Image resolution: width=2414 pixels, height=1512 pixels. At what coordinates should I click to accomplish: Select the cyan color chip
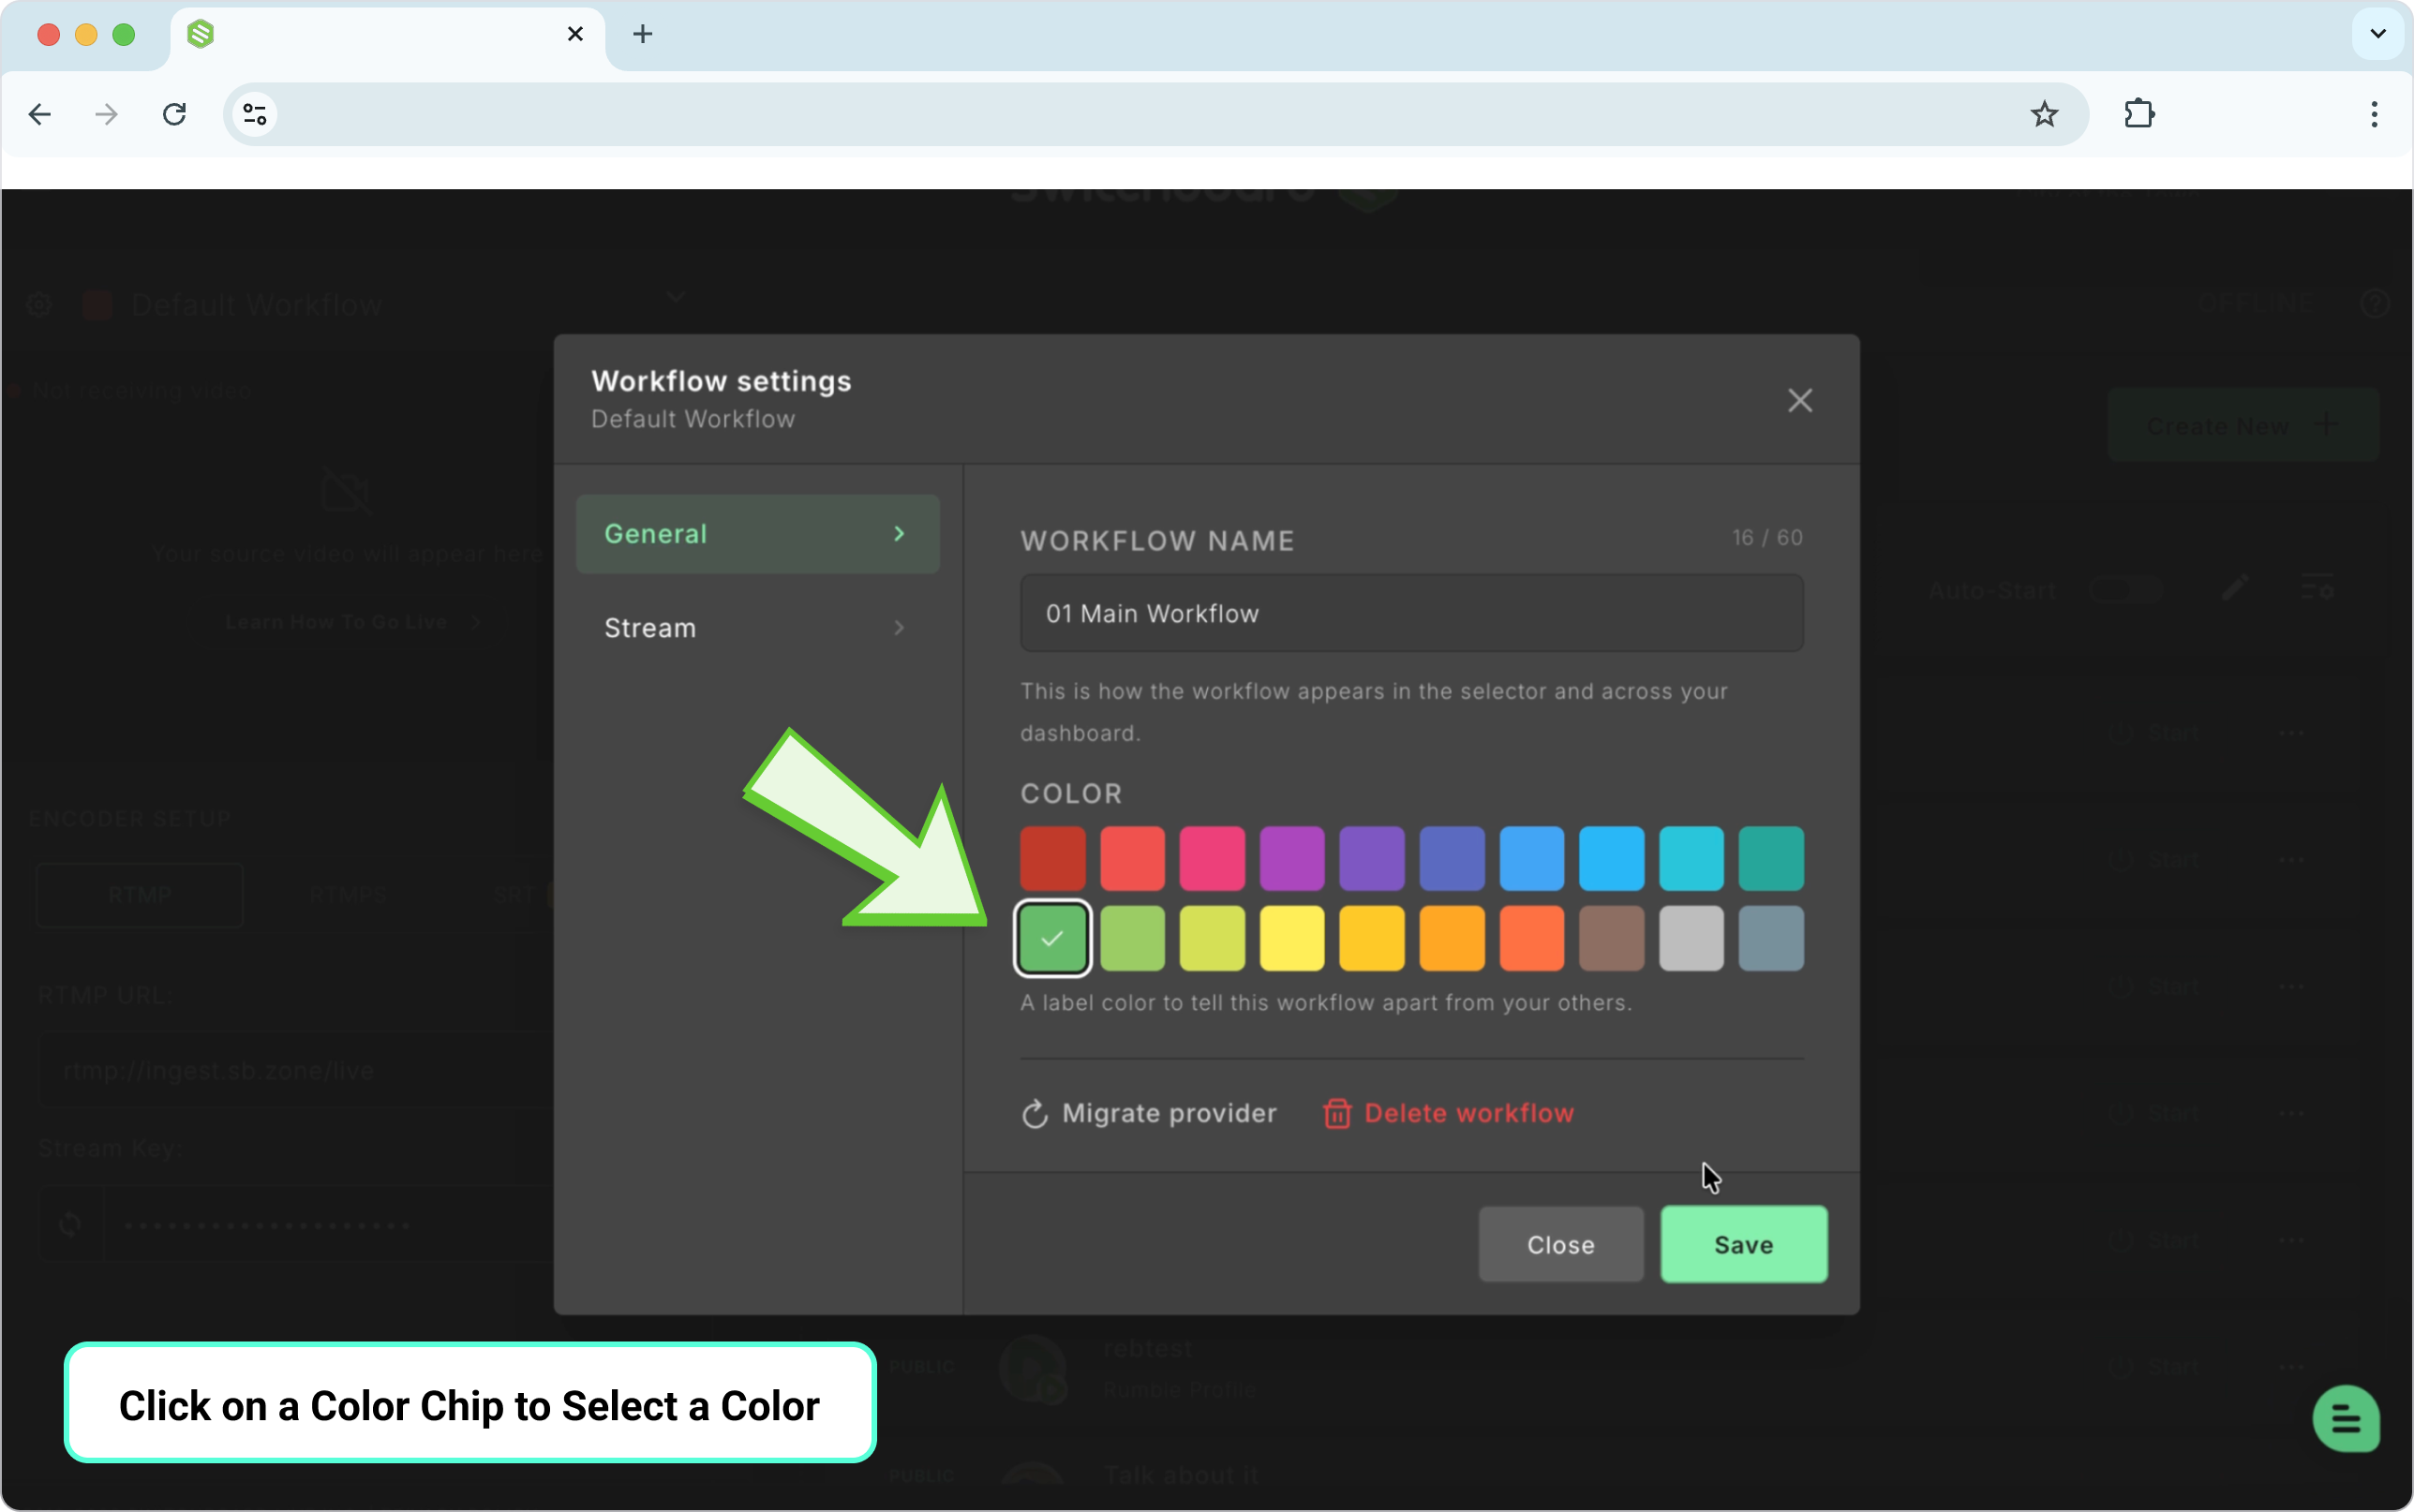coord(1691,858)
